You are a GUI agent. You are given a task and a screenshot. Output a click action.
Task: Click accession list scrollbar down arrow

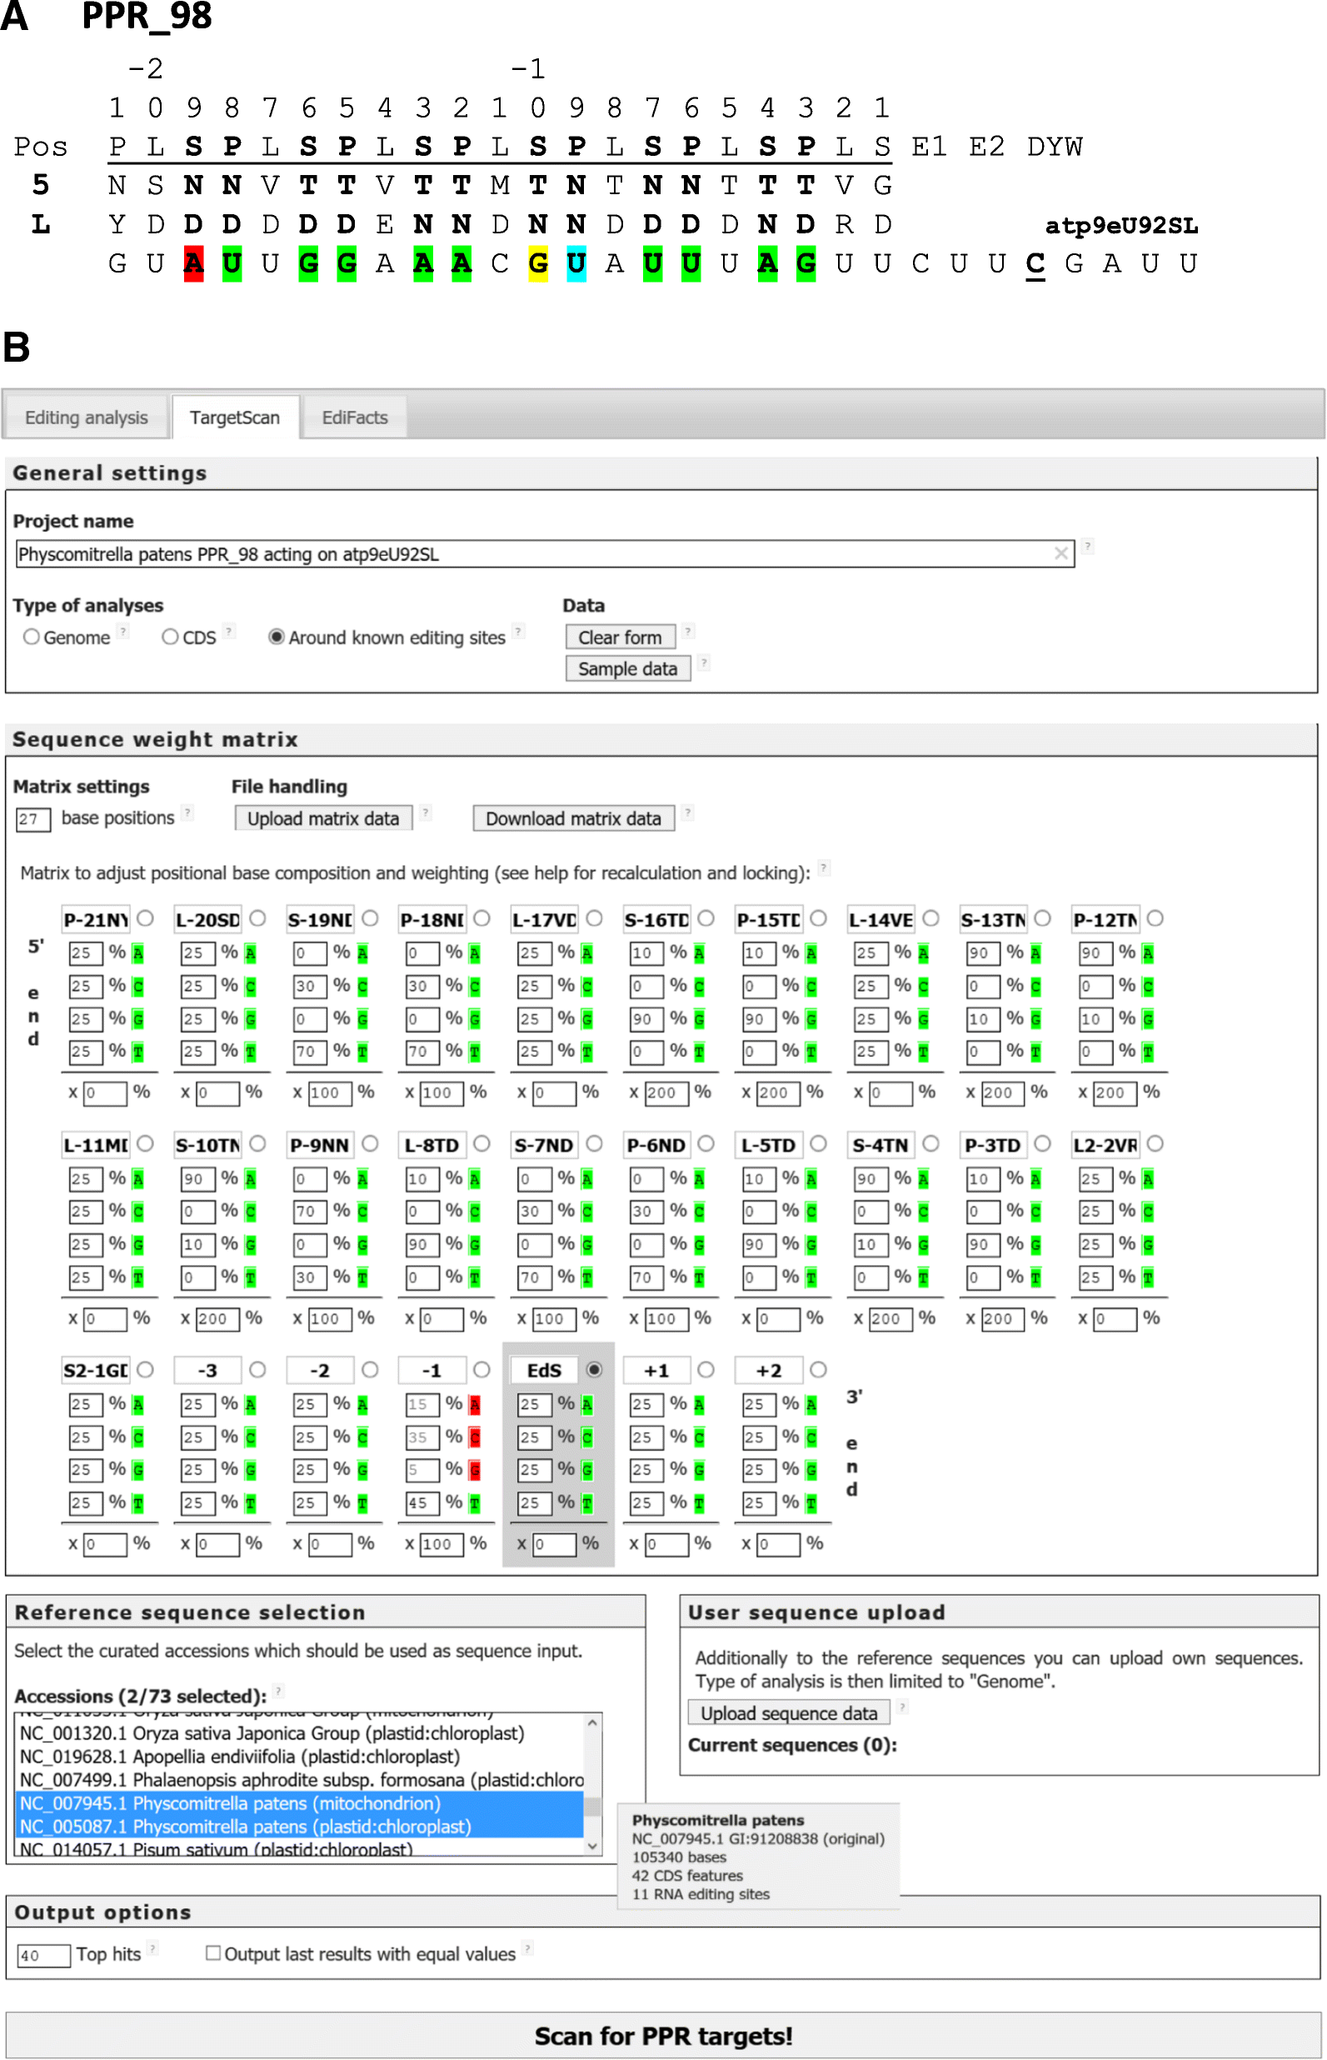click(592, 1846)
